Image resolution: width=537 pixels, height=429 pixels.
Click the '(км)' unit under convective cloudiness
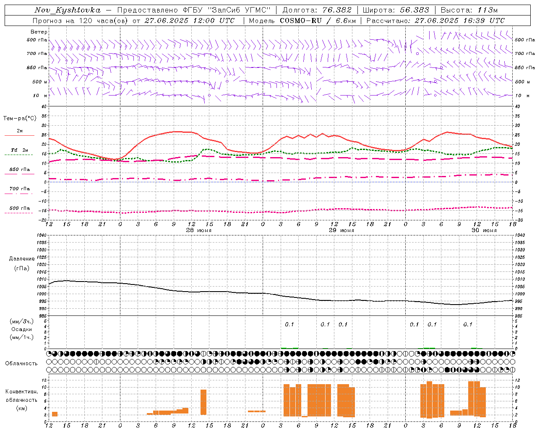click(21, 408)
